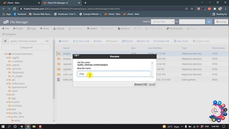
Task: Click Select All
Action: coord(143,41)
